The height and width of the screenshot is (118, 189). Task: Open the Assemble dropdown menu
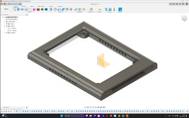[x=80, y=12]
